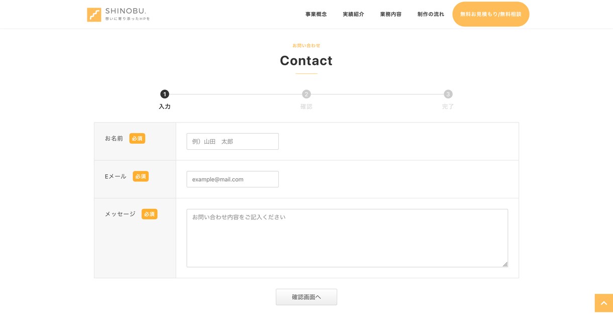The height and width of the screenshot is (330, 613).
Task: Click the 必須 badge next to メッセージ
Action: pyautogui.click(x=149, y=214)
